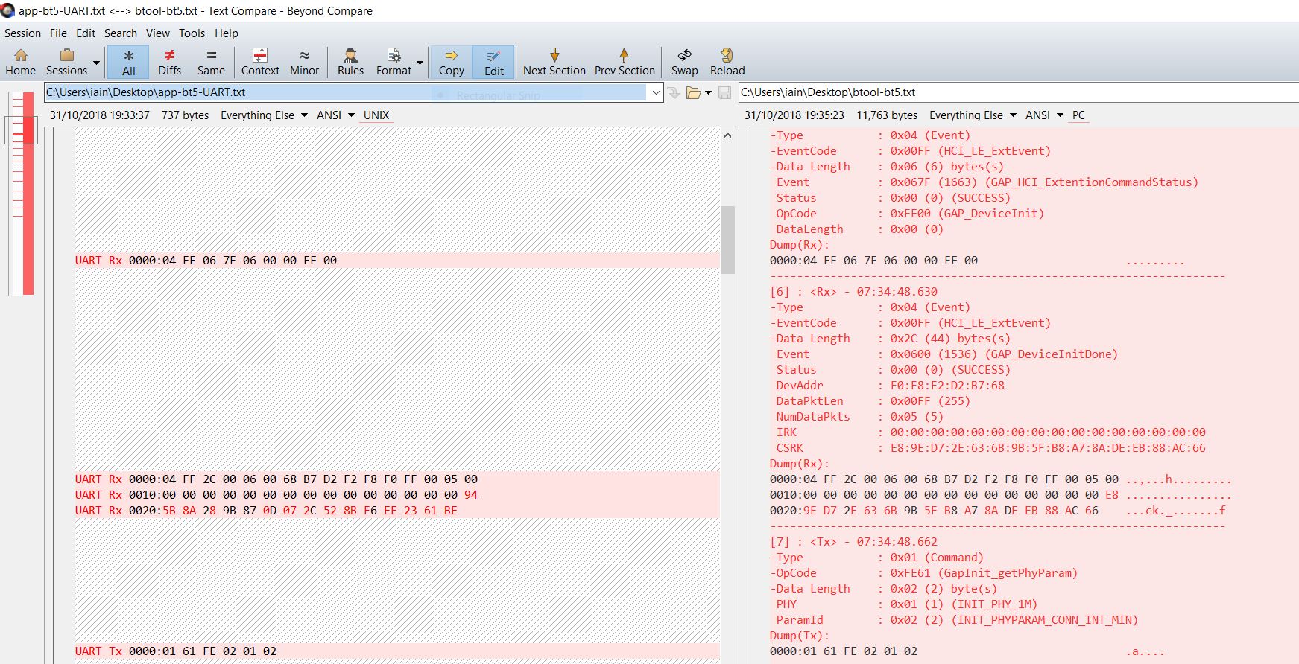This screenshot has height=664, width=1299.
Task: Click the right file path field
Action: (1018, 92)
